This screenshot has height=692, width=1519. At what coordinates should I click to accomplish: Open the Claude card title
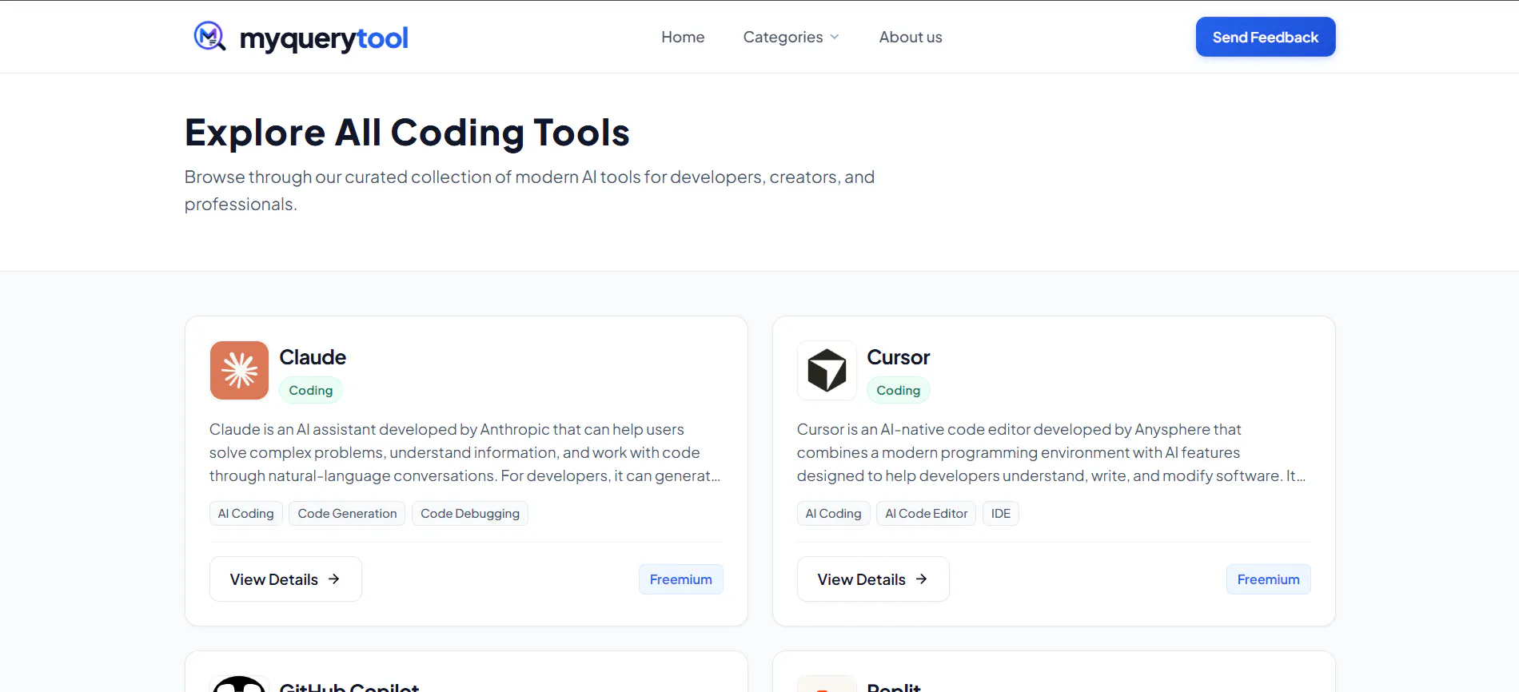pyautogui.click(x=313, y=357)
